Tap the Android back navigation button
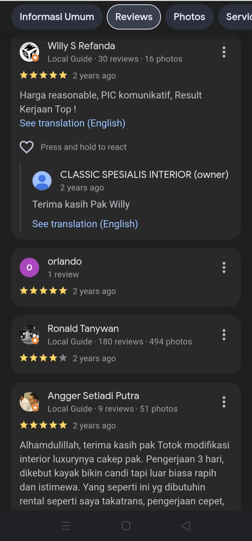The image size is (252, 541). pos(186,526)
